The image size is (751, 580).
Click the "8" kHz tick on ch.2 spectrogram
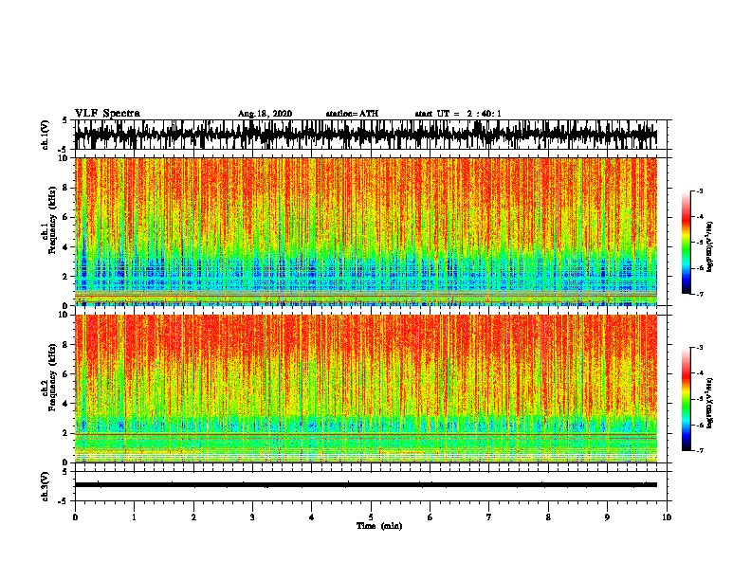pyautogui.click(x=65, y=345)
